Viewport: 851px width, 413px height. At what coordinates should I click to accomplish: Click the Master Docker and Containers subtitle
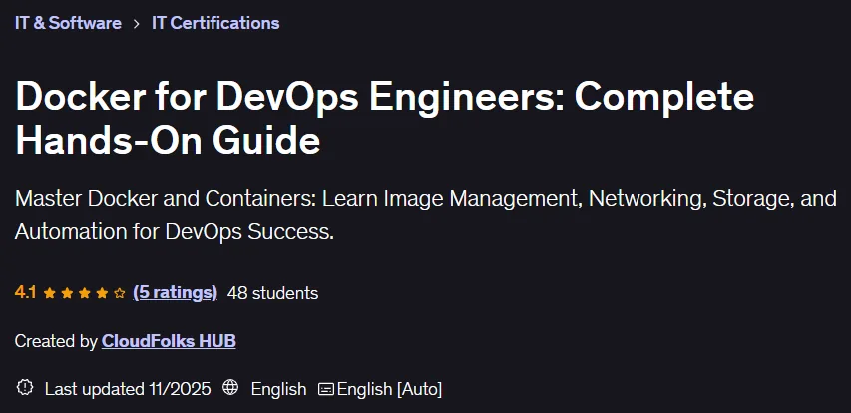pyautogui.click(x=425, y=214)
